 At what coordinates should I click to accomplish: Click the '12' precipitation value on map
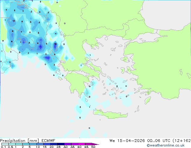pos(14,21)
